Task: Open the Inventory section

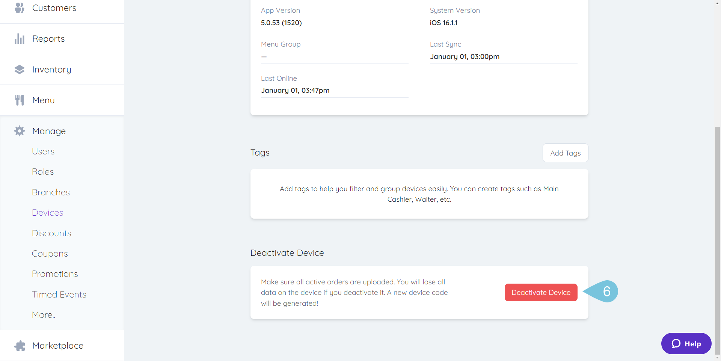Action: coord(62,69)
